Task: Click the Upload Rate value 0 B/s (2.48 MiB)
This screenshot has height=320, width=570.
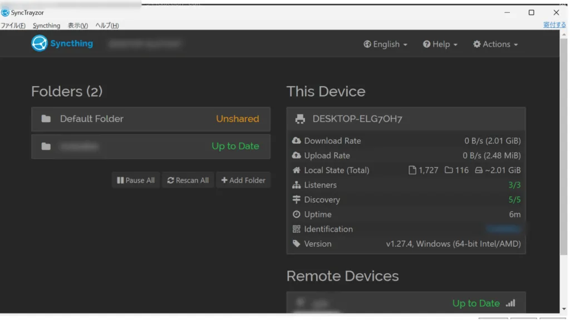Action: pyautogui.click(x=492, y=156)
